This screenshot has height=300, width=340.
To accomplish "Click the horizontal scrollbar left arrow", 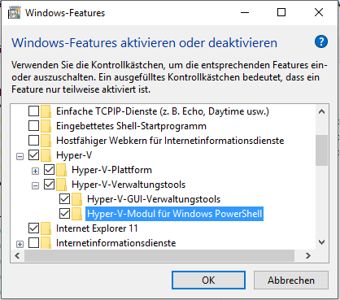I will [17, 255].
